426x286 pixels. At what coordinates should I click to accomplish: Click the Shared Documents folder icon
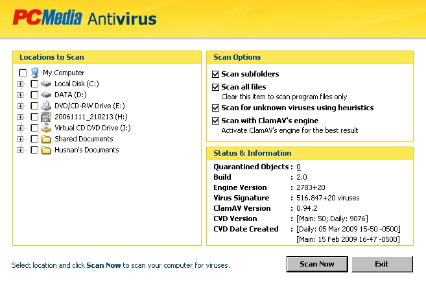click(46, 139)
